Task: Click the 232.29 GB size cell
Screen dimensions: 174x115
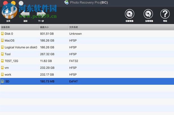Action: 47,68
